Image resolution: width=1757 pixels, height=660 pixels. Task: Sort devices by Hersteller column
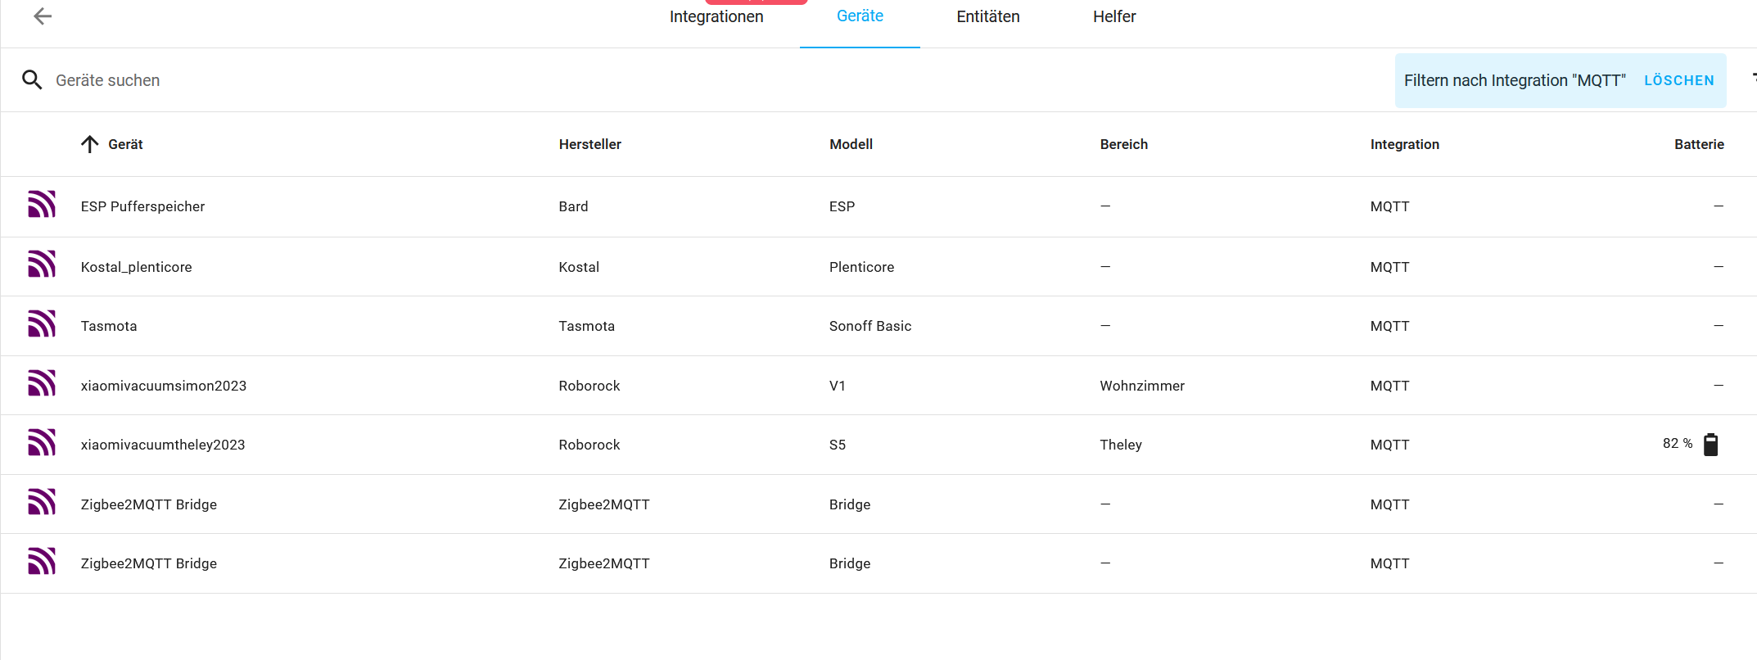coord(589,144)
